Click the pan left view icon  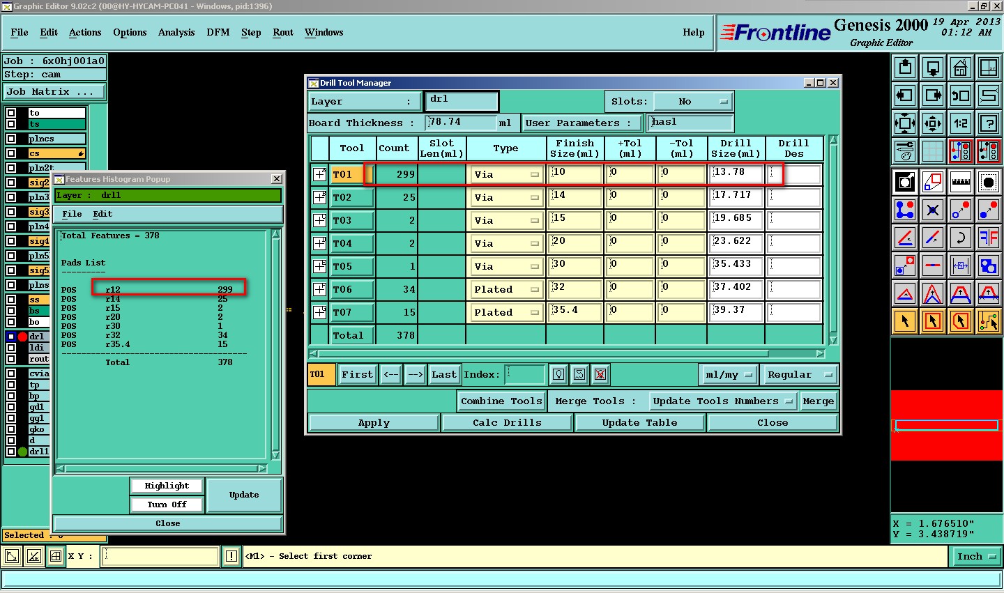click(x=905, y=95)
